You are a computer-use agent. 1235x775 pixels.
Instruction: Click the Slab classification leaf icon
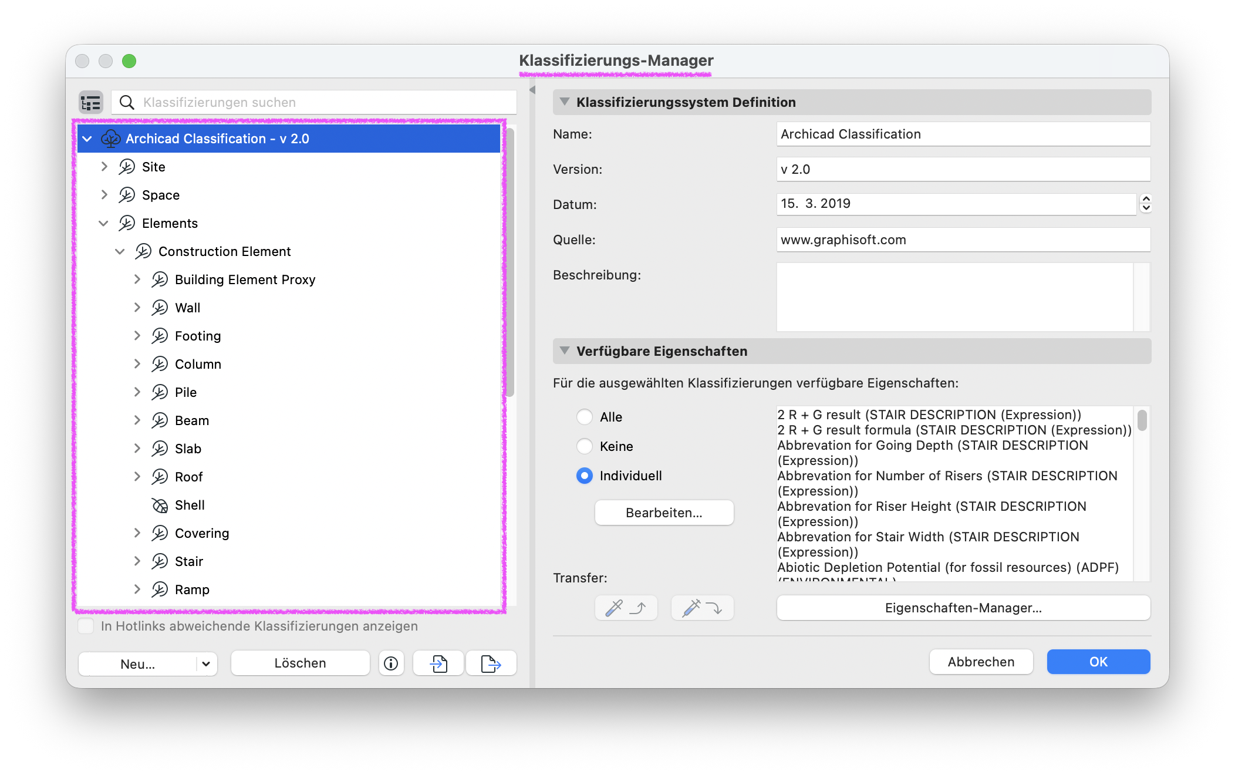click(x=160, y=449)
